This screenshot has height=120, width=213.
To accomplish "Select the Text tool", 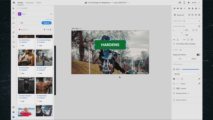I will pos(13,37).
